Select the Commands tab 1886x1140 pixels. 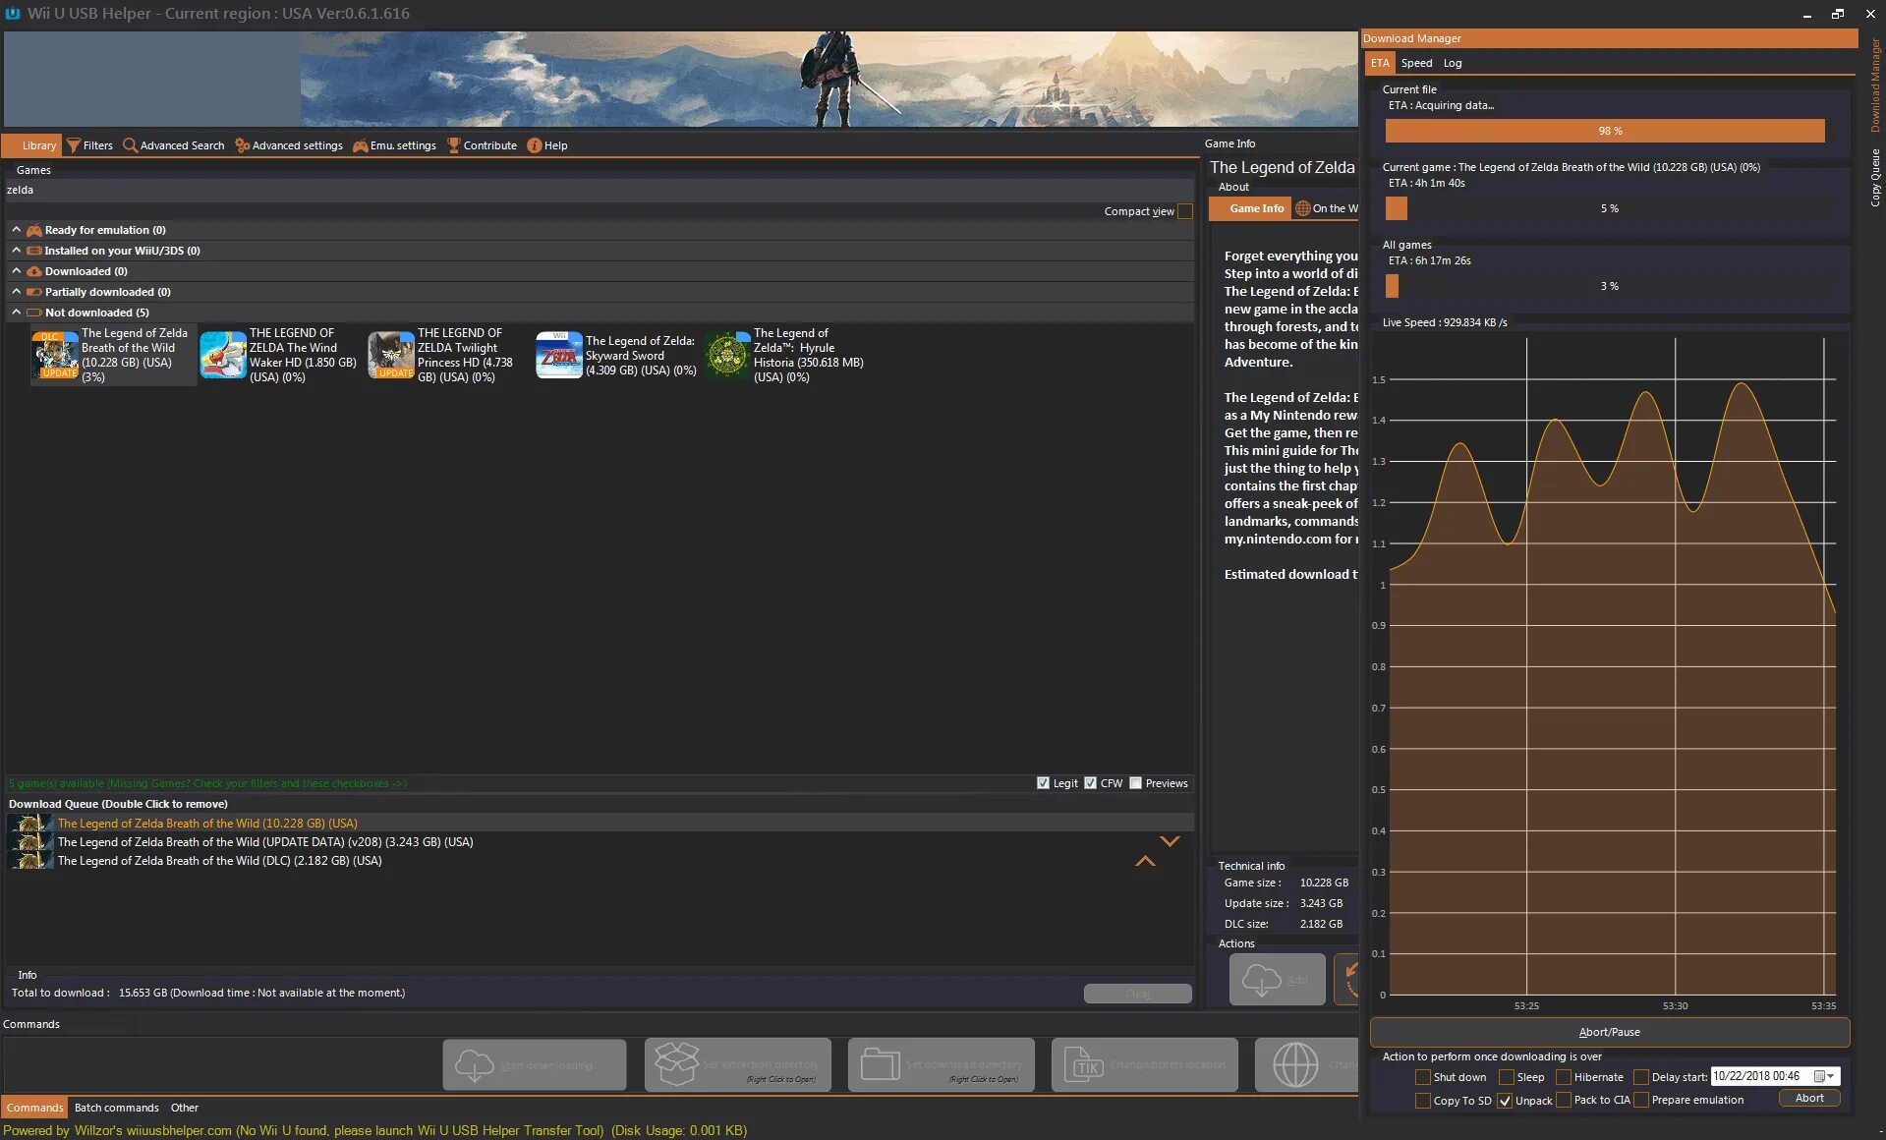click(x=34, y=1108)
